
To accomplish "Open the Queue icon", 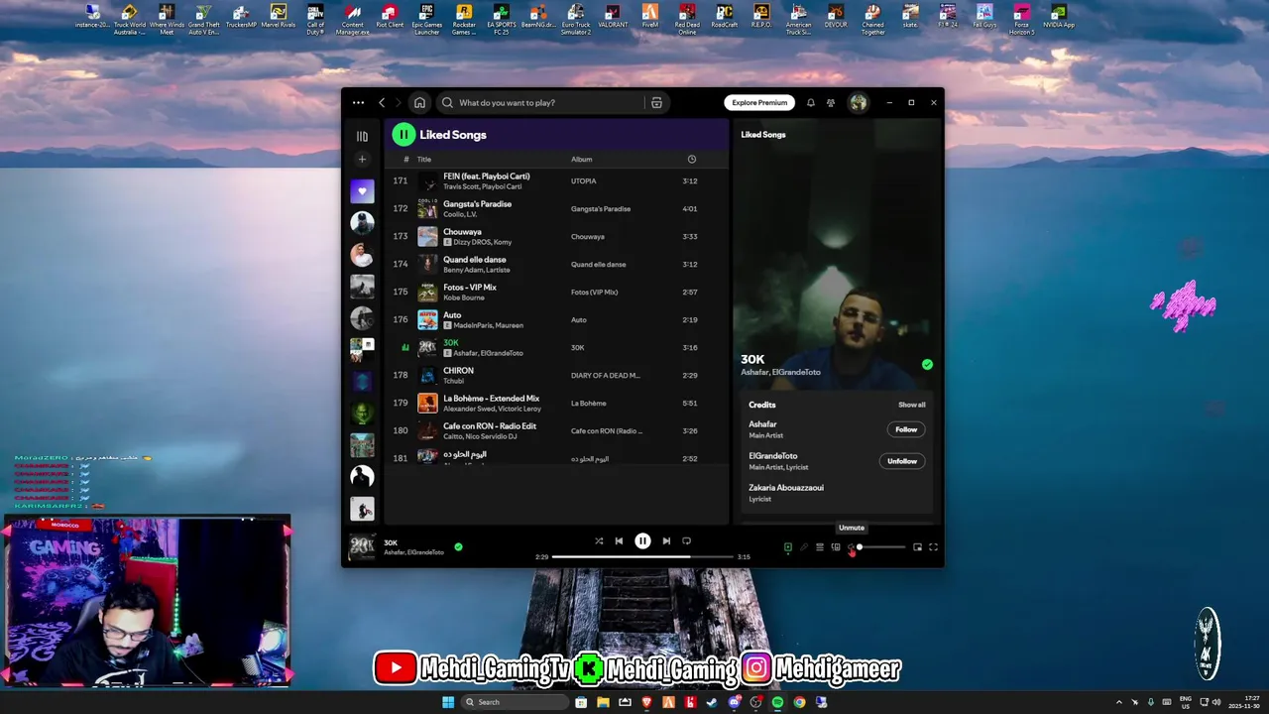I will [820, 547].
